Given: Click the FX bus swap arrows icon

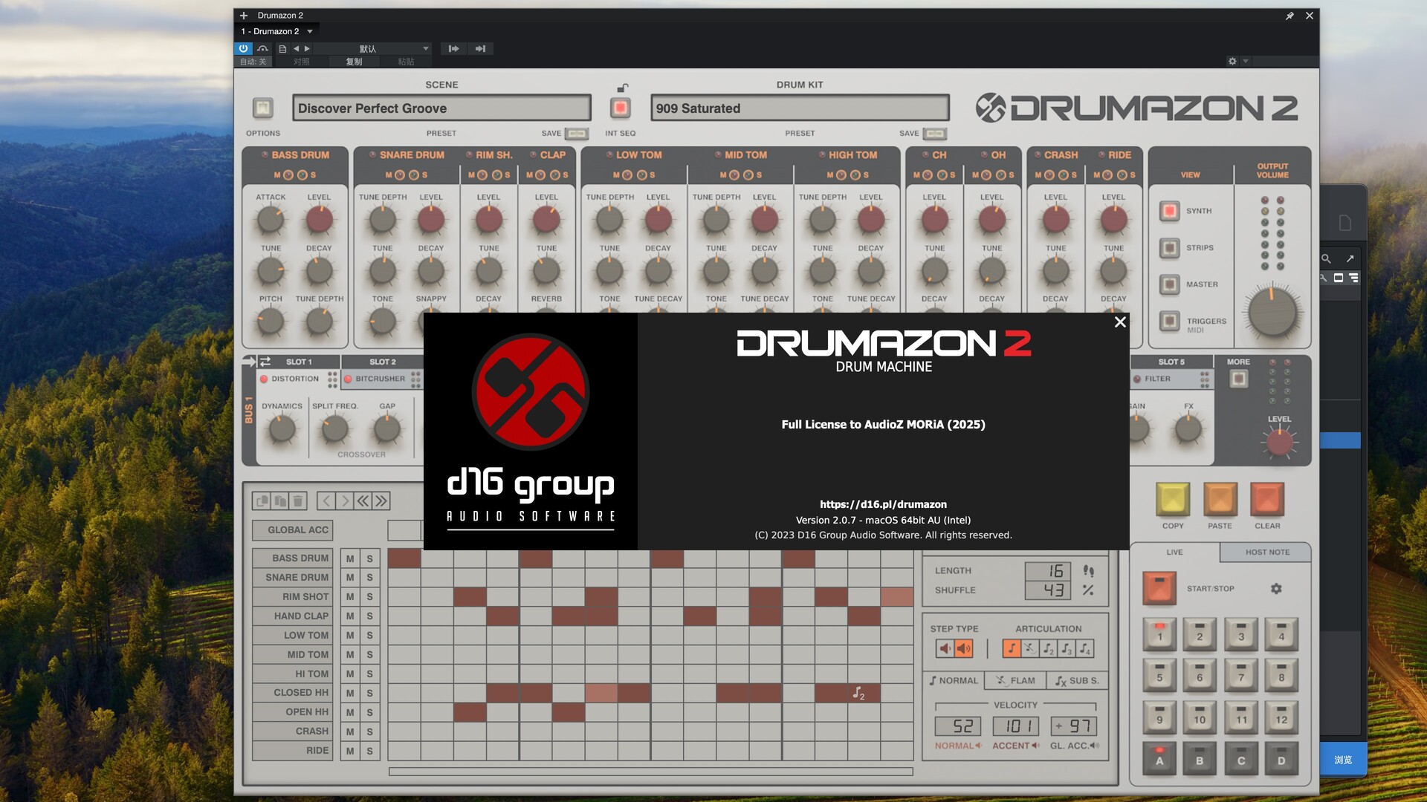Looking at the screenshot, I should 265,362.
